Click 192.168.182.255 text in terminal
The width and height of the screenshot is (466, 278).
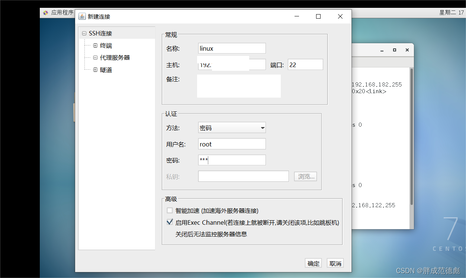point(376,85)
